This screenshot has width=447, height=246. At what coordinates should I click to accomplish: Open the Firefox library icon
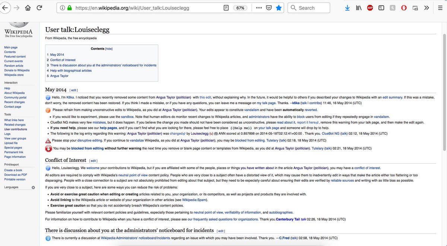pyautogui.click(x=358, y=8)
